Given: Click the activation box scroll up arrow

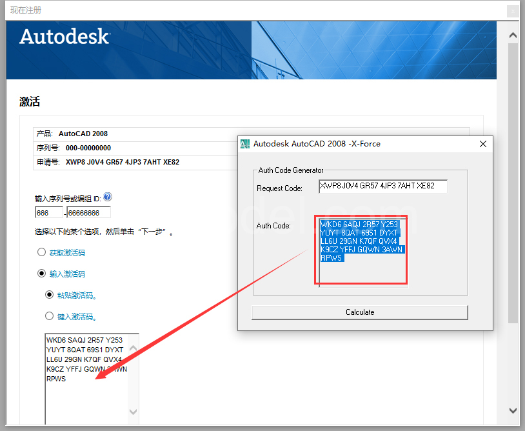Looking at the screenshot, I should pyautogui.click(x=134, y=348).
